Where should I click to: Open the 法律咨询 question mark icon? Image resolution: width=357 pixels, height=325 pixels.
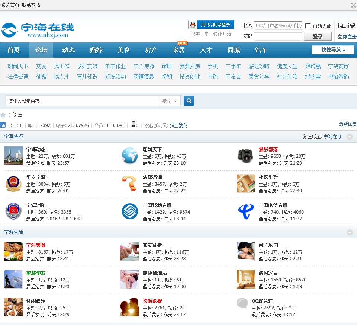(130, 184)
